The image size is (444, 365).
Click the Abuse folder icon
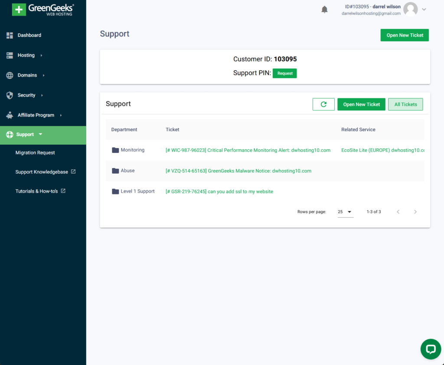(115, 171)
